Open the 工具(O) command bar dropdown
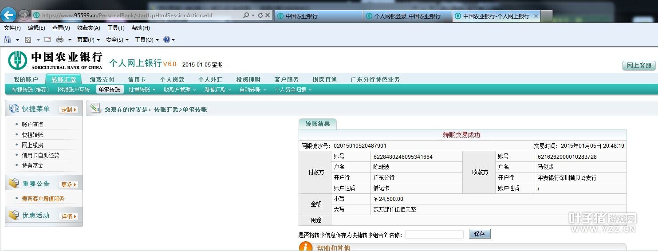 coord(146,40)
